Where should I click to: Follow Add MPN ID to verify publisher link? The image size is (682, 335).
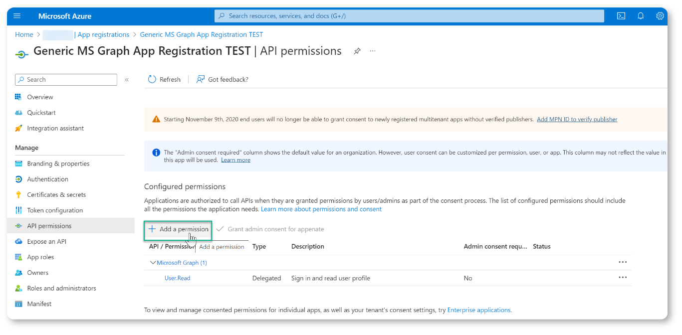point(577,119)
